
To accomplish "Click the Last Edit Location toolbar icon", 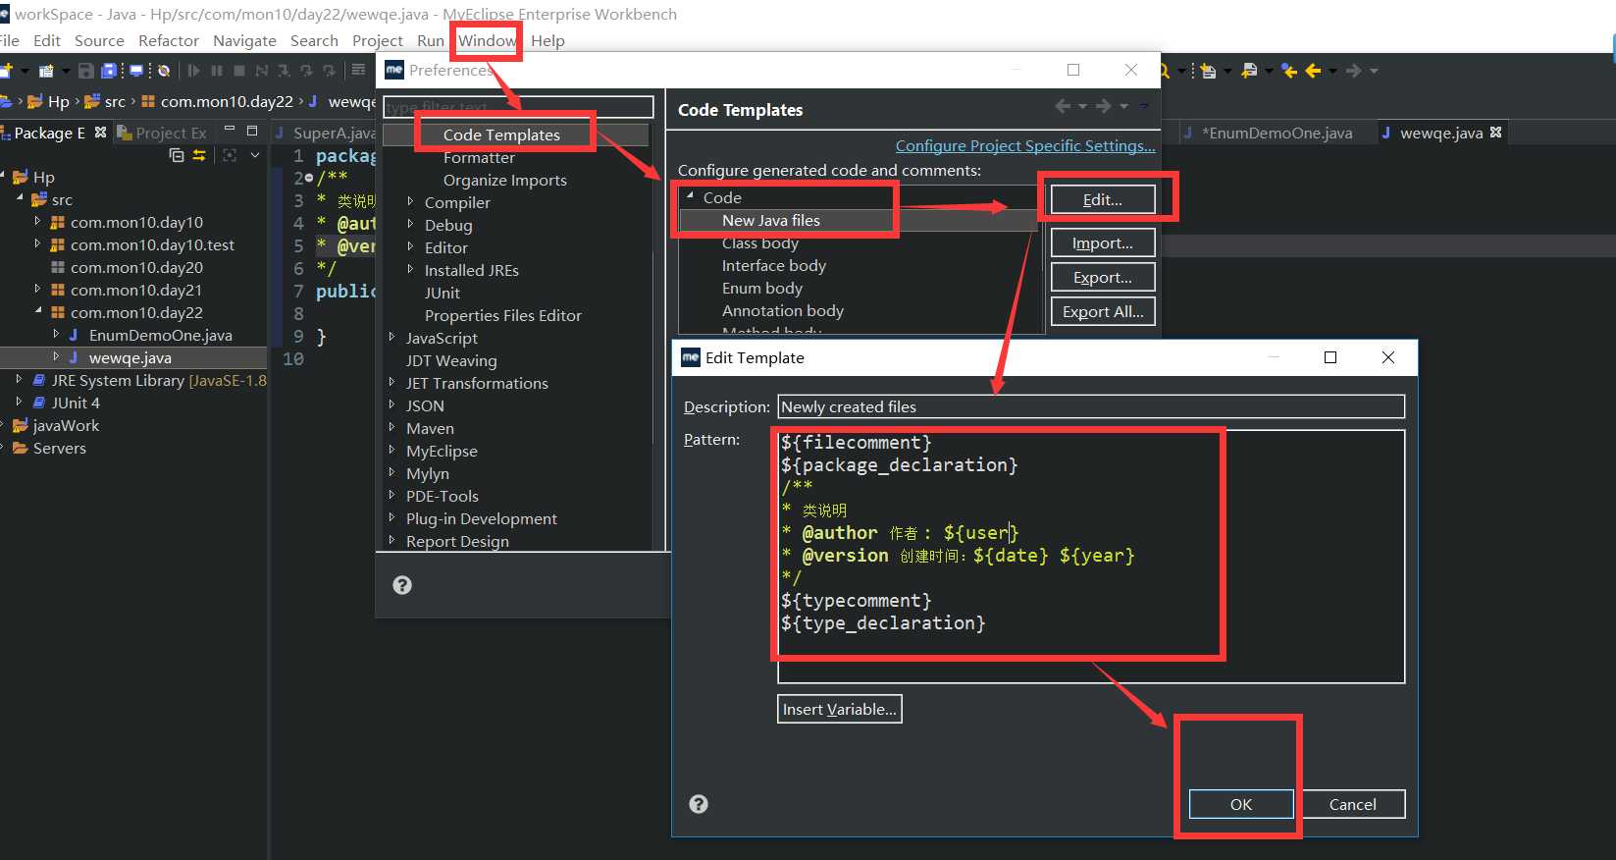I will tap(1289, 71).
